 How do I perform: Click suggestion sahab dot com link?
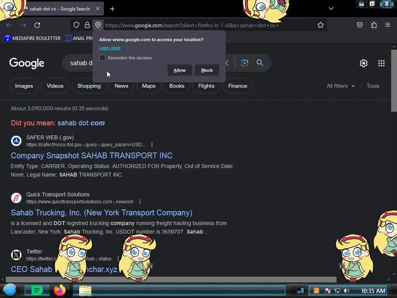click(81, 123)
